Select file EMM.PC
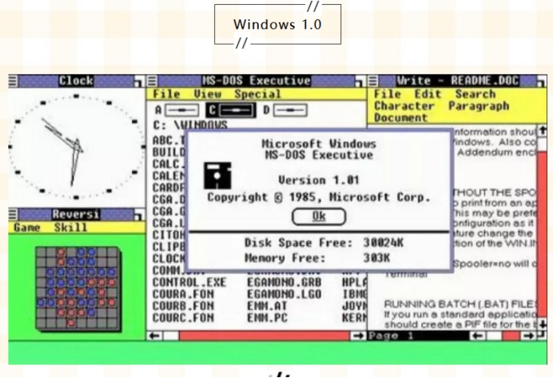The width and height of the screenshot is (553, 378). click(x=267, y=318)
